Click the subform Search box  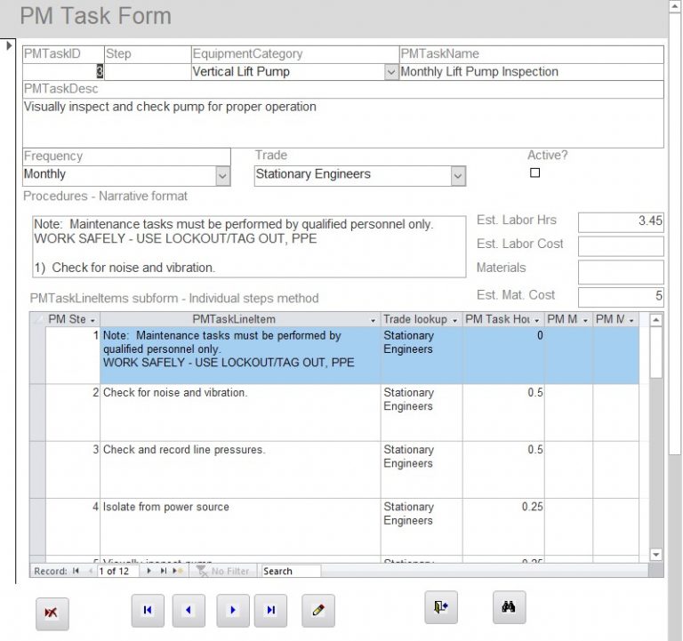pos(290,571)
